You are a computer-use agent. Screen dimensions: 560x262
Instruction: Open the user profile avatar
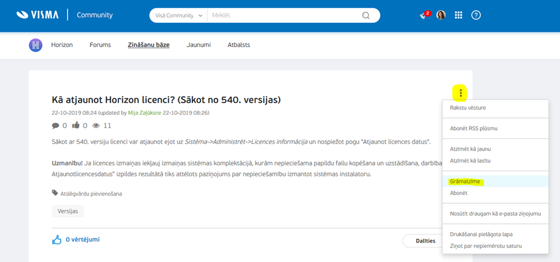(x=441, y=15)
